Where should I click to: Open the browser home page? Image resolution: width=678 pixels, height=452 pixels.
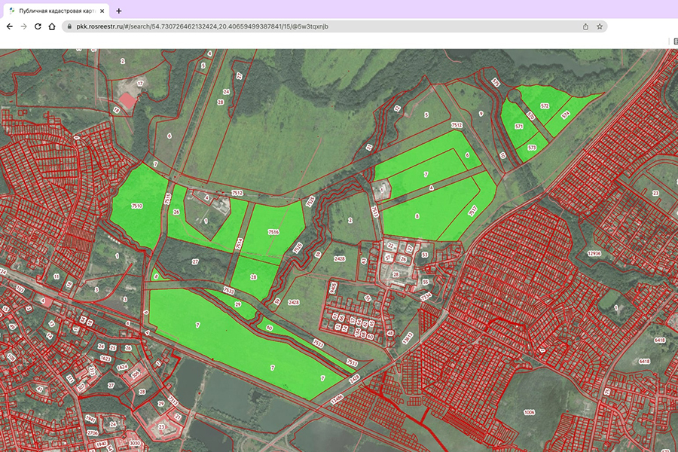(x=52, y=26)
